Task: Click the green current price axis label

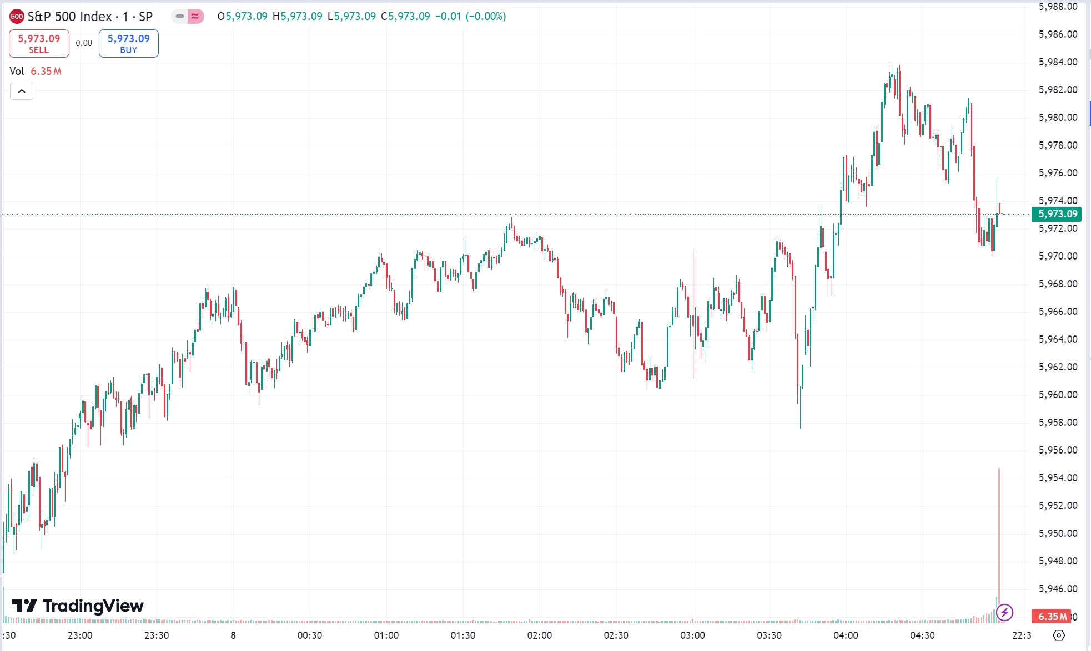Action: pyautogui.click(x=1057, y=214)
